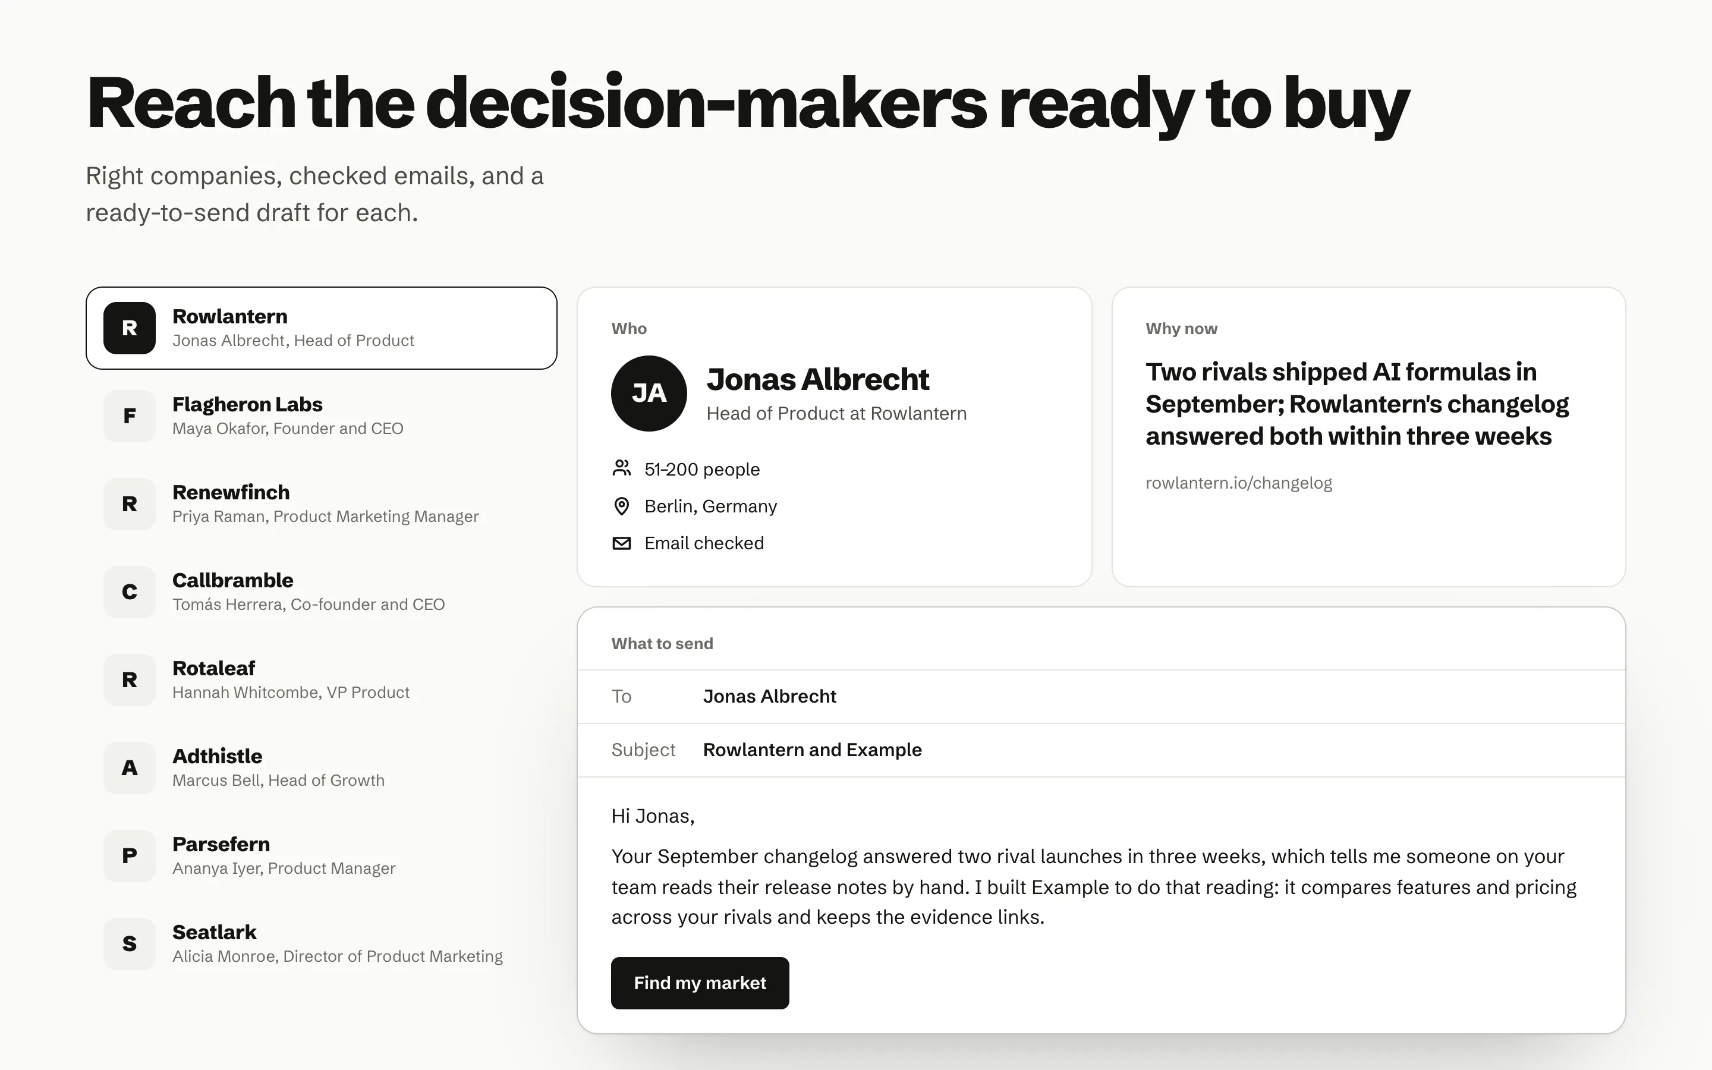The height and width of the screenshot is (1070, 1712).
Task: Open the rowlantern.io/changelog link
Action: [1239, 483]
